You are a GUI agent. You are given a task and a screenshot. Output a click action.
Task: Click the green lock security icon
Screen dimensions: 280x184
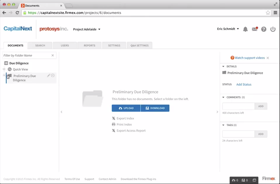[25, 13]
